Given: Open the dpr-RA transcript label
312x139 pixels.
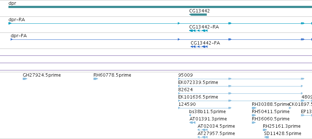Looking at the screenshot, I should [17, 20].
